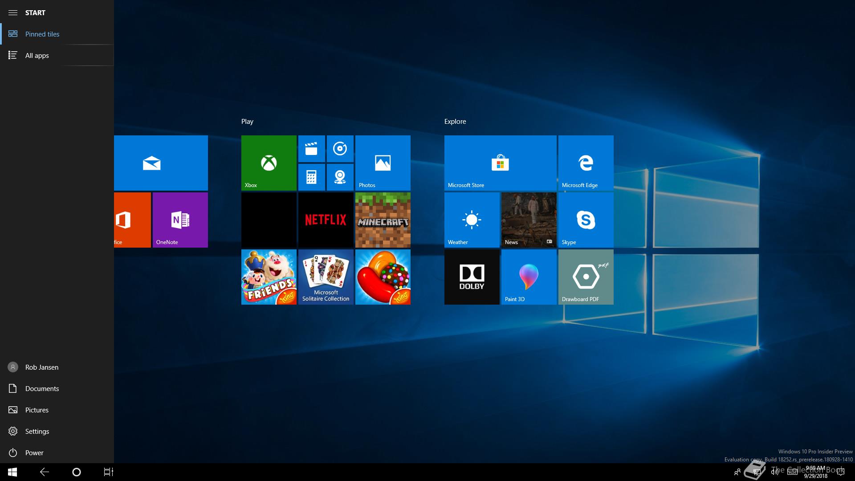Launch the Skype tile

[x=586, y=220]
